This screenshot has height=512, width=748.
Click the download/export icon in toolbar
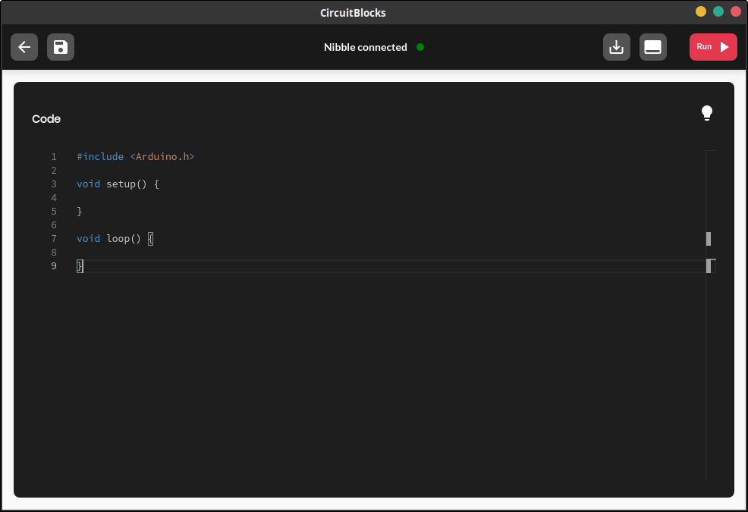click(616, 47)
